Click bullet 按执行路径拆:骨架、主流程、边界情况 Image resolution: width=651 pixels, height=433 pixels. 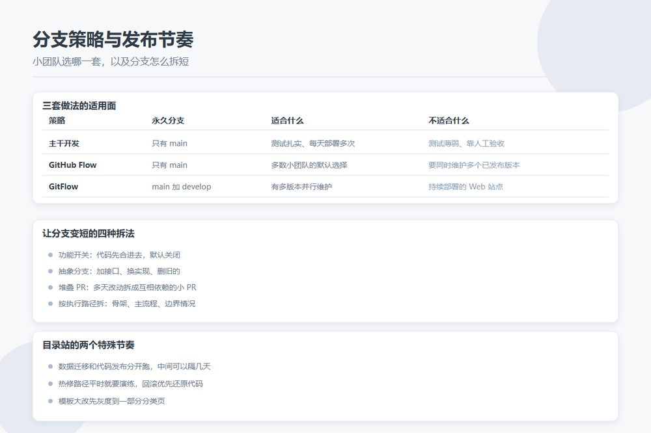pyautogui.click(x=127, y=304)
